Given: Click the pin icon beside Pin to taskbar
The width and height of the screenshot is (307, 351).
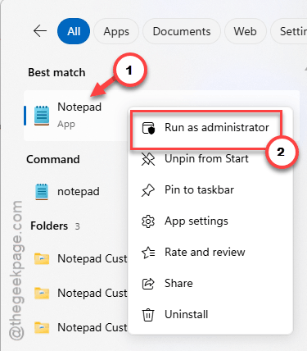Looking at the screenshot, I should 148,190.
